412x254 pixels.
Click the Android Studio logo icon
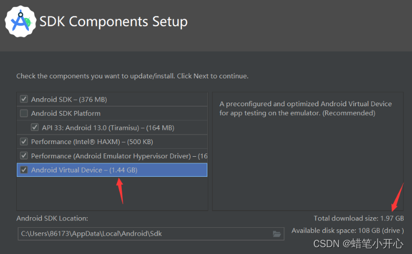(x=20, y=22)
